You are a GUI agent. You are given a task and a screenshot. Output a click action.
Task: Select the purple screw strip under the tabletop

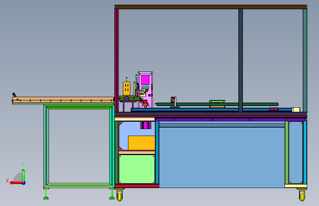pos(231,119)
